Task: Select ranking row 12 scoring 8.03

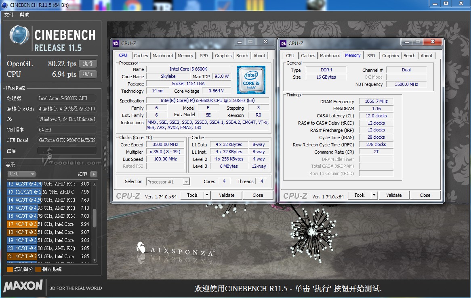Action: 48,184
